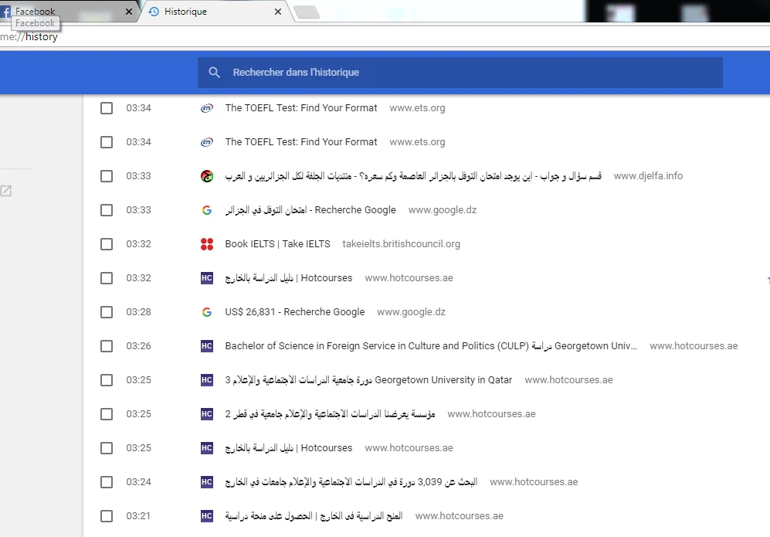Click the djelfa.info site favicon
The image size is (770, 537).
click(206, 175)
